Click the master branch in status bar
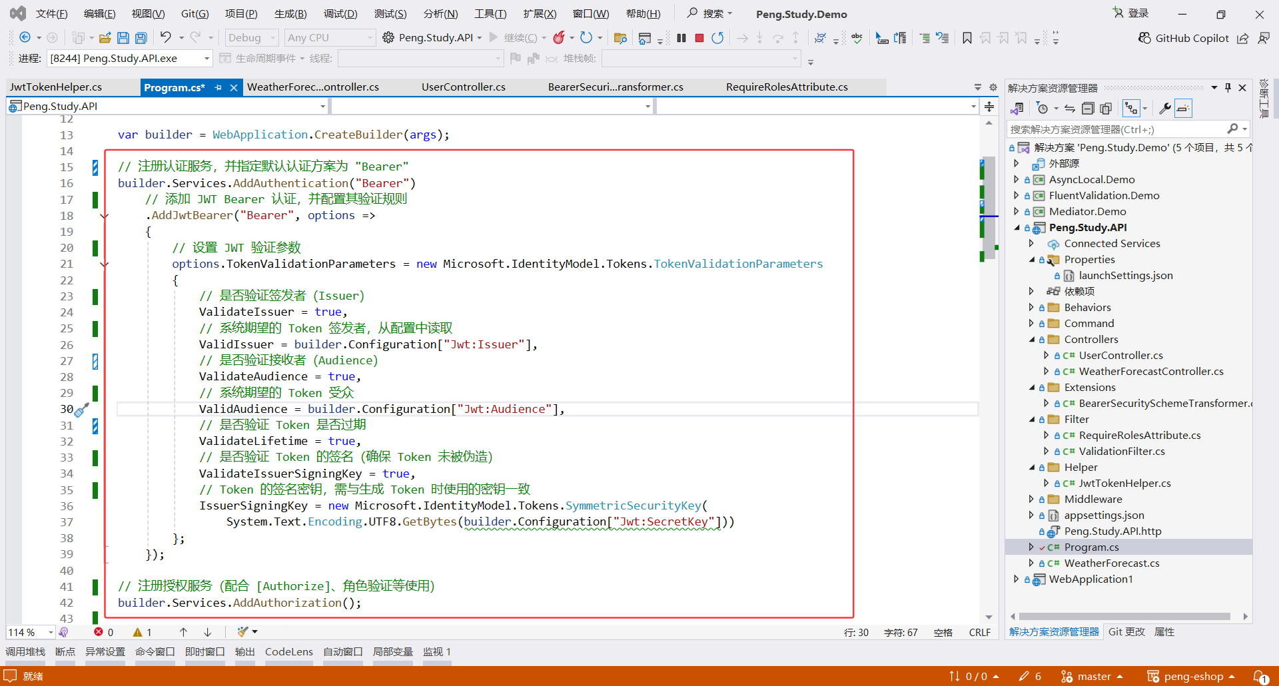Viewport: 1279px width, 686px height. point(1092,677)
